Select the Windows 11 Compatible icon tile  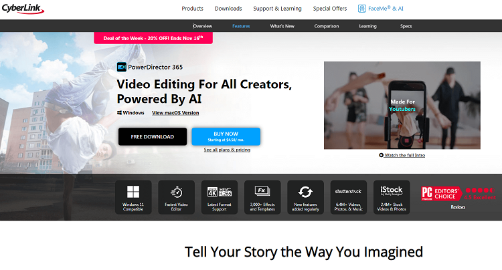point(133,197)
